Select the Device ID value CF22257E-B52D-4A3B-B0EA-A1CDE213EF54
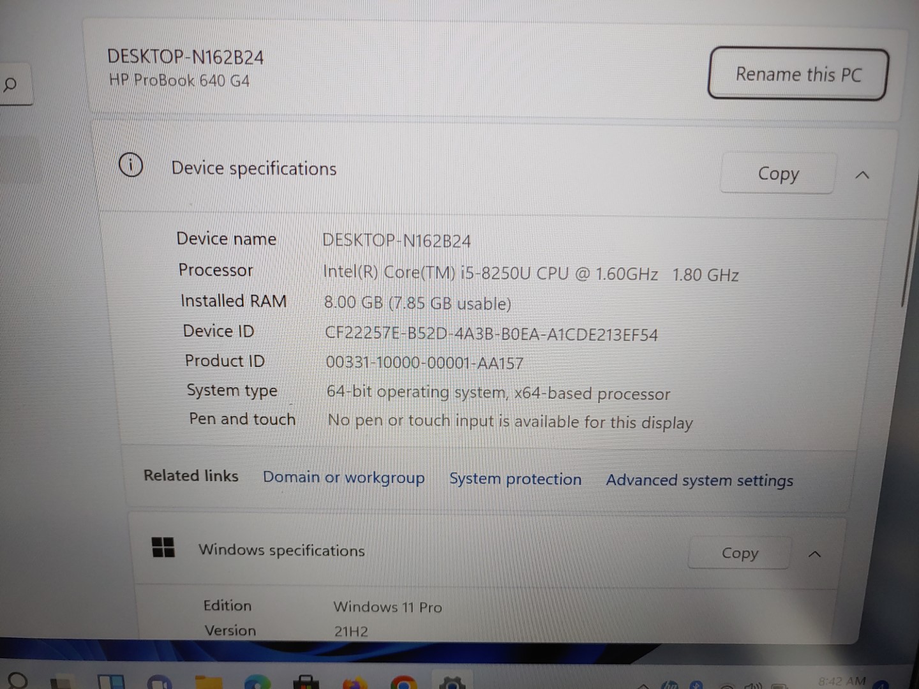The image size is (919, 689). [x=491, y=334]
